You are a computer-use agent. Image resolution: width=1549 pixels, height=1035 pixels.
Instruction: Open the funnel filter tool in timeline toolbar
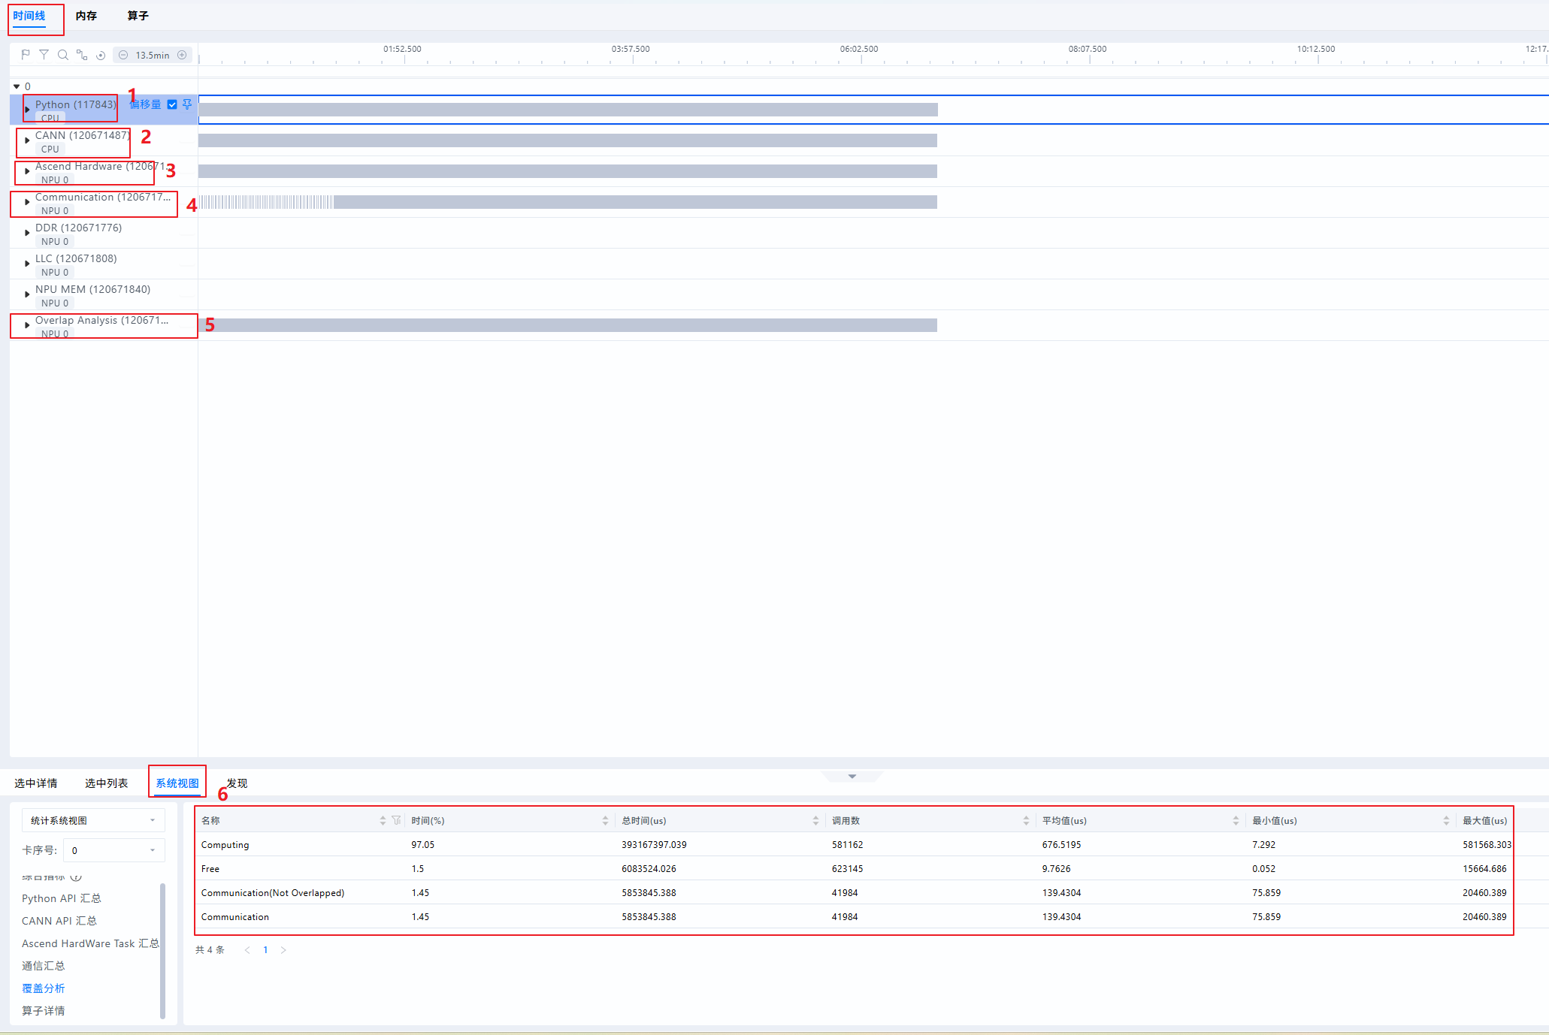[x=44, y=55]
